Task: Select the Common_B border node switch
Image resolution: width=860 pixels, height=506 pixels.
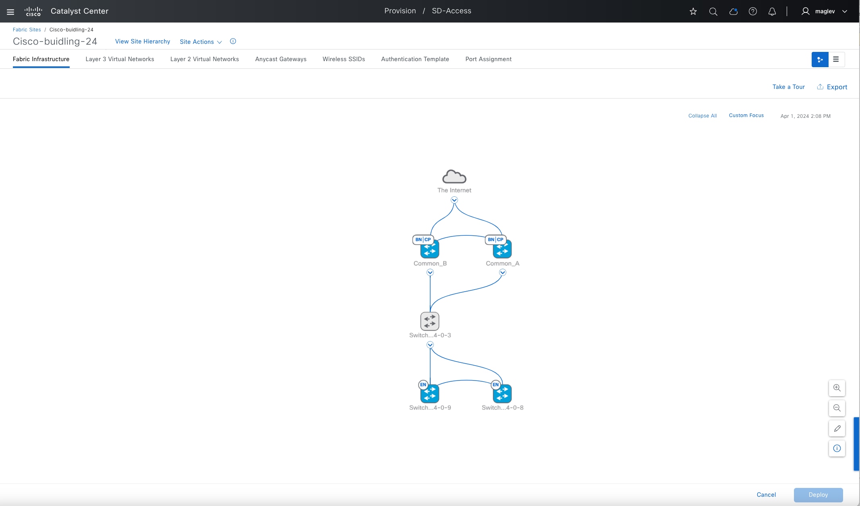Action: (429, 249)
